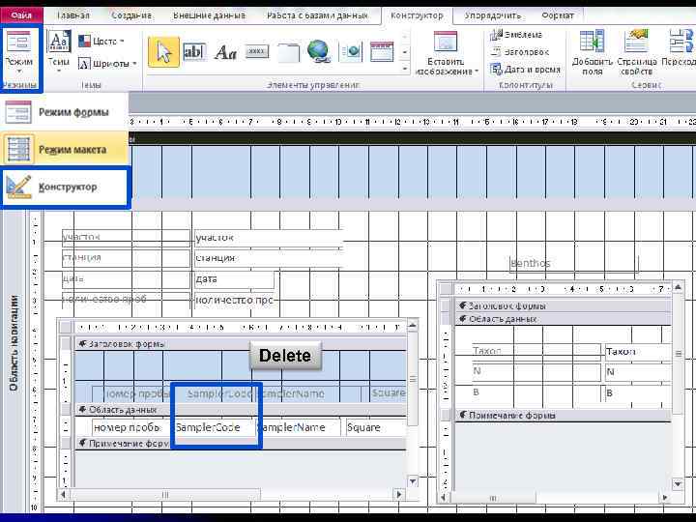Select the Square field in data area
This screenshot has height=522, width=696.
coord(376,427)
